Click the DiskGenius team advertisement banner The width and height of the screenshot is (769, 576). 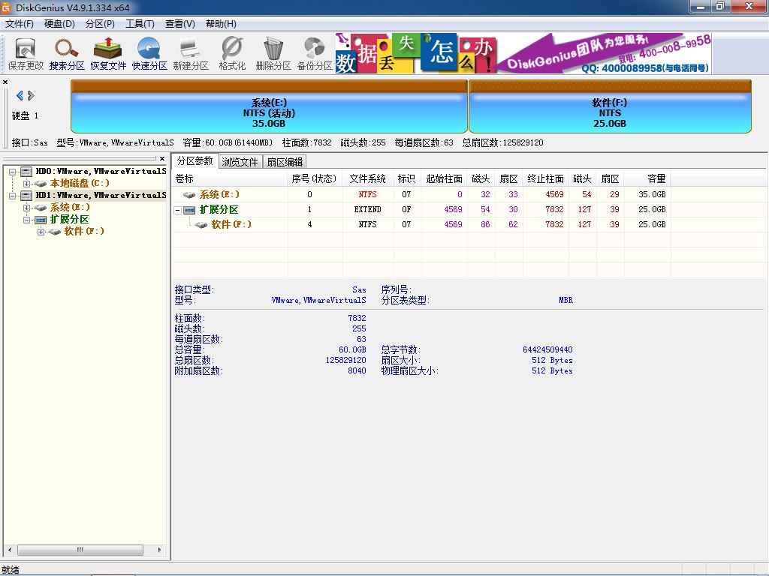[x=523, y=53]
